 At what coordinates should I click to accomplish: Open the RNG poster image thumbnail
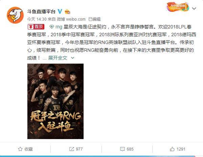click(55, 102)
